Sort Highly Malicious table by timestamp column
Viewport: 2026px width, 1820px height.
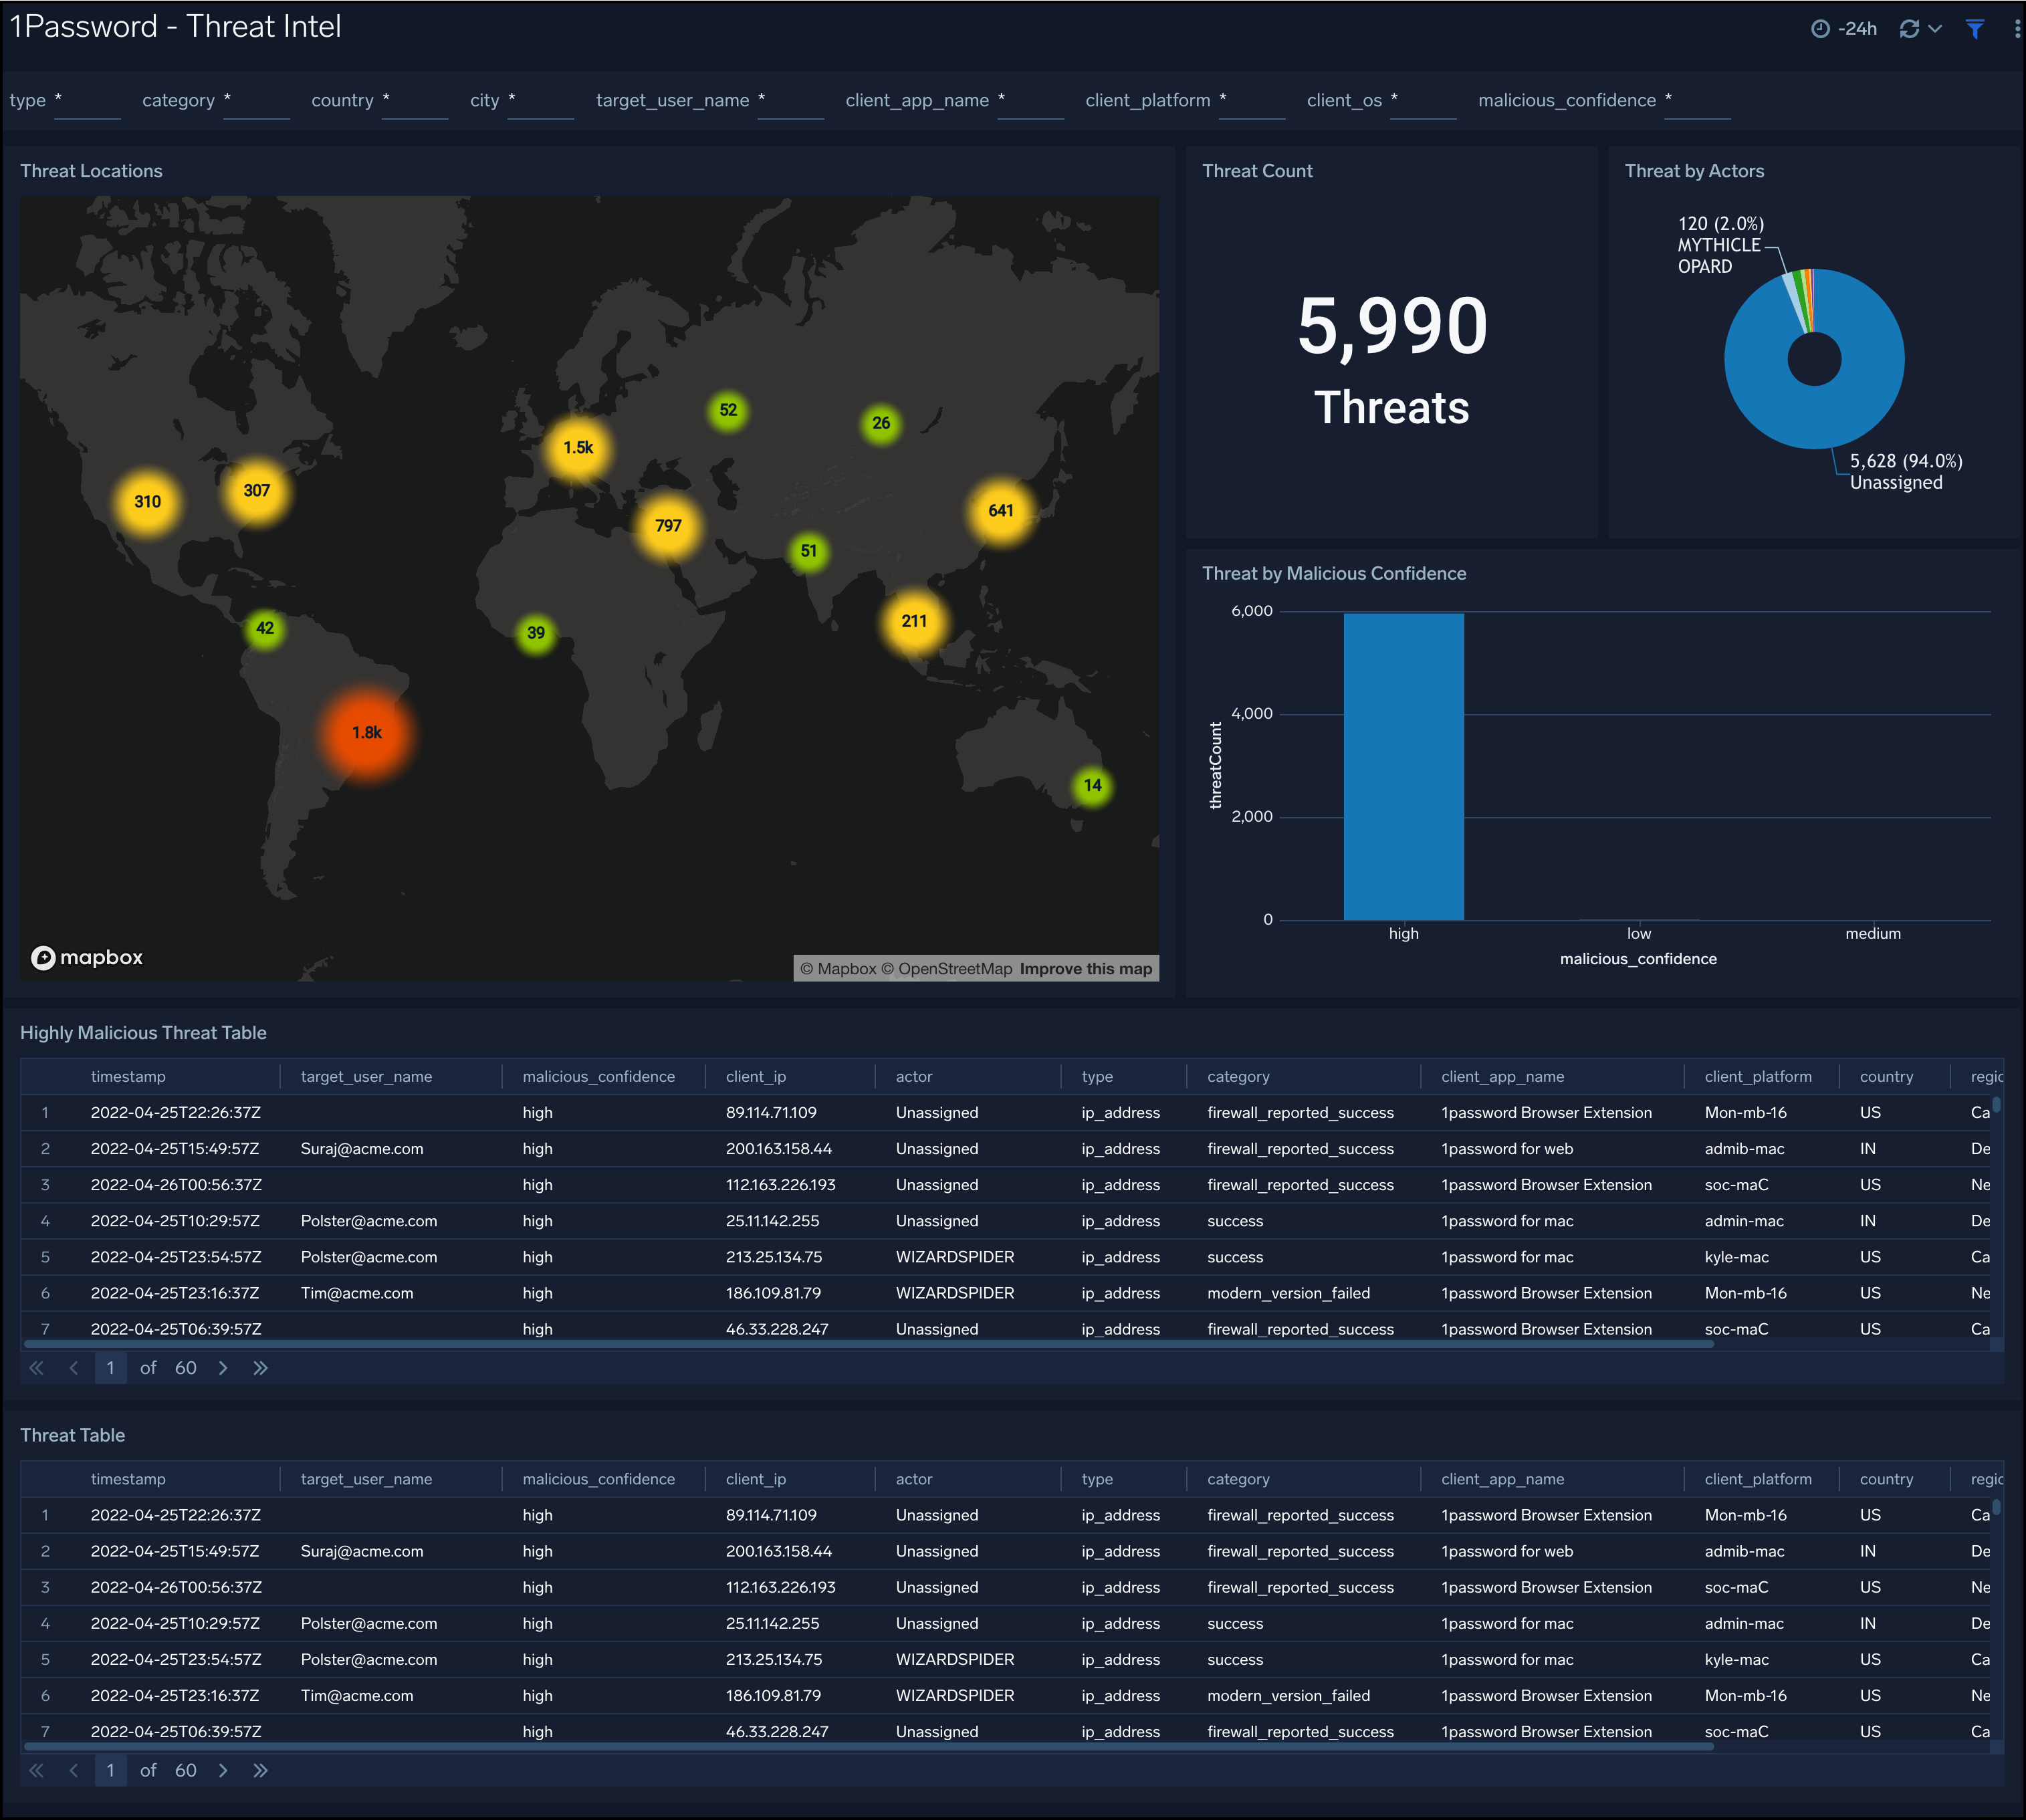[x=128, y=1077]
